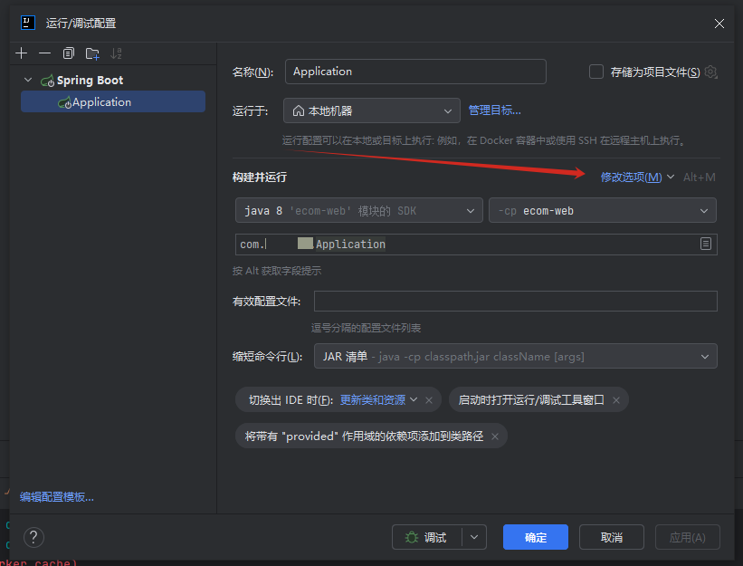Click the help question mark icon
Screen dimensions: 743x566
[x=33, y=537]
